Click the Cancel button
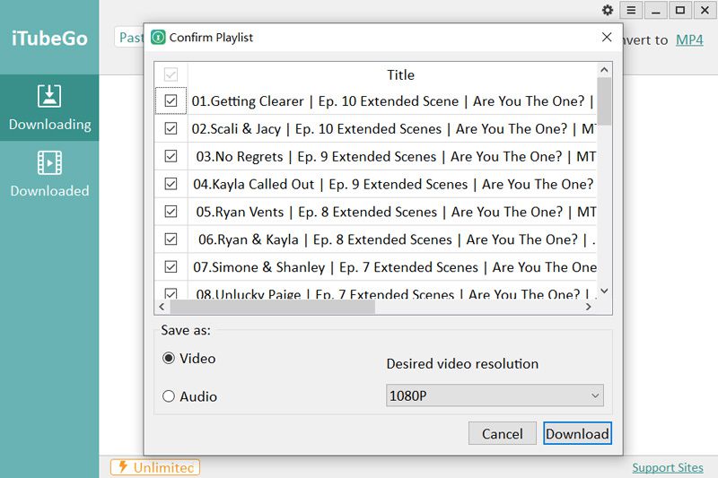Screen dimensions: 718x478 503,433
